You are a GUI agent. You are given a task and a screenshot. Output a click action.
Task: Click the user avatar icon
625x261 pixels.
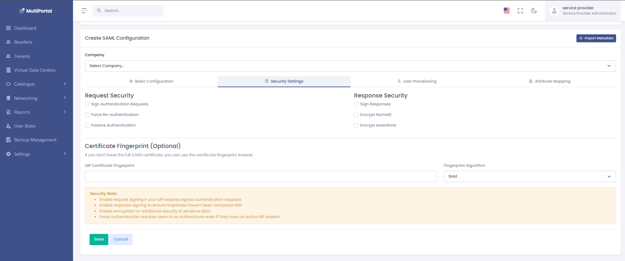click(x=554, y=11)
